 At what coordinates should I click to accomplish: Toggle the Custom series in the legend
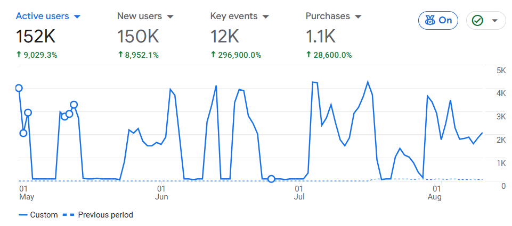tap(38, 215)
